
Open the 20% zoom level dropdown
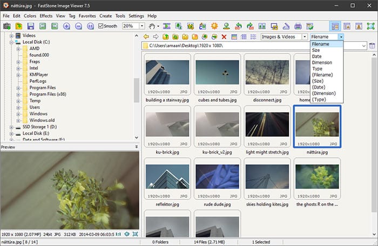click(x=141, y=26)
